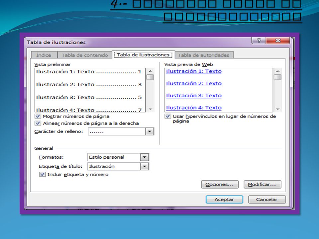Open the Carácter de relleno dropdown
Viewport: 319px width, 239px height.
tap(150, 131)
